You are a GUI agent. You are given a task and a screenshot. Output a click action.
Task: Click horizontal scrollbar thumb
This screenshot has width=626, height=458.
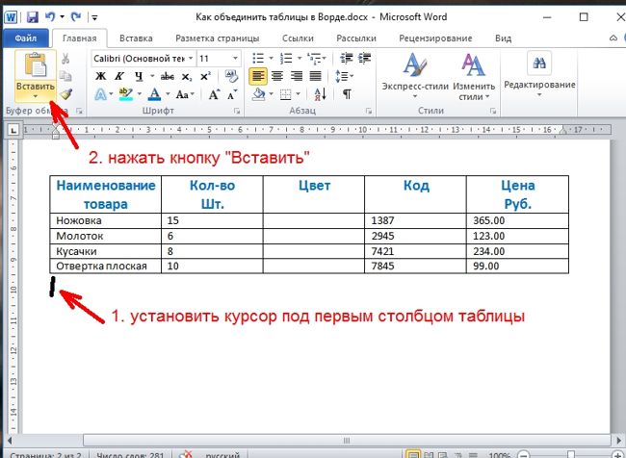click(347, 441)
